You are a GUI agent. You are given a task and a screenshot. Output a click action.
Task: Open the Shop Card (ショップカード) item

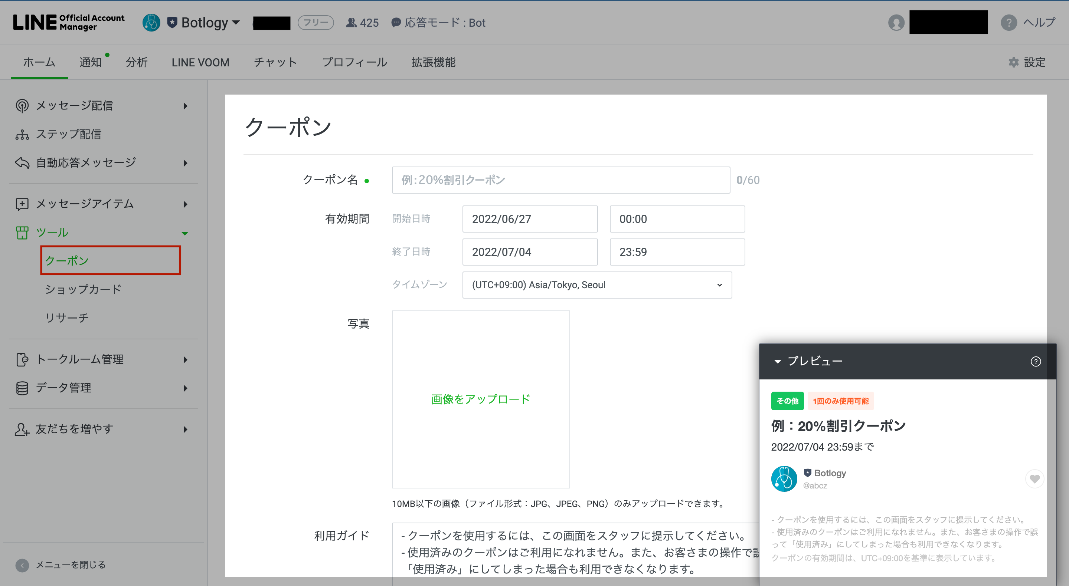coord(83,289)
